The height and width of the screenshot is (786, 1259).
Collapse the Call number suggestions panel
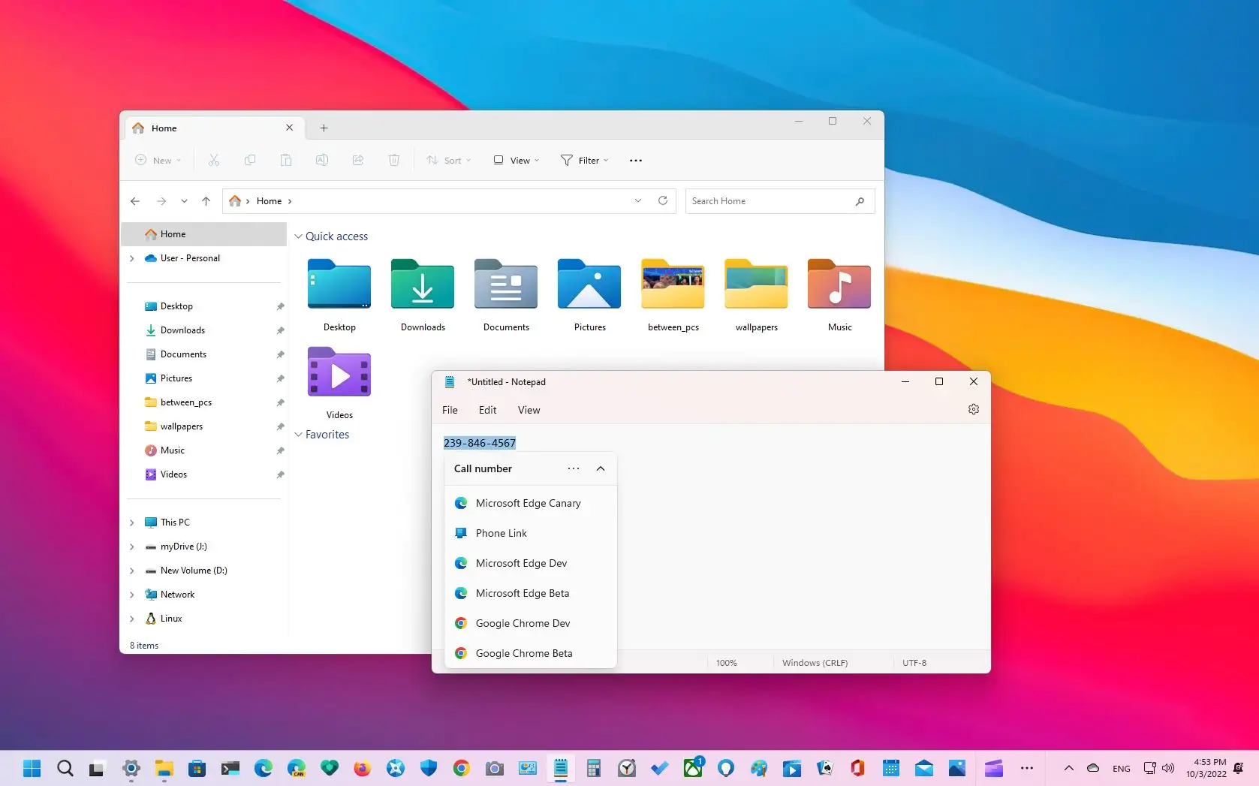coord(600,468)
